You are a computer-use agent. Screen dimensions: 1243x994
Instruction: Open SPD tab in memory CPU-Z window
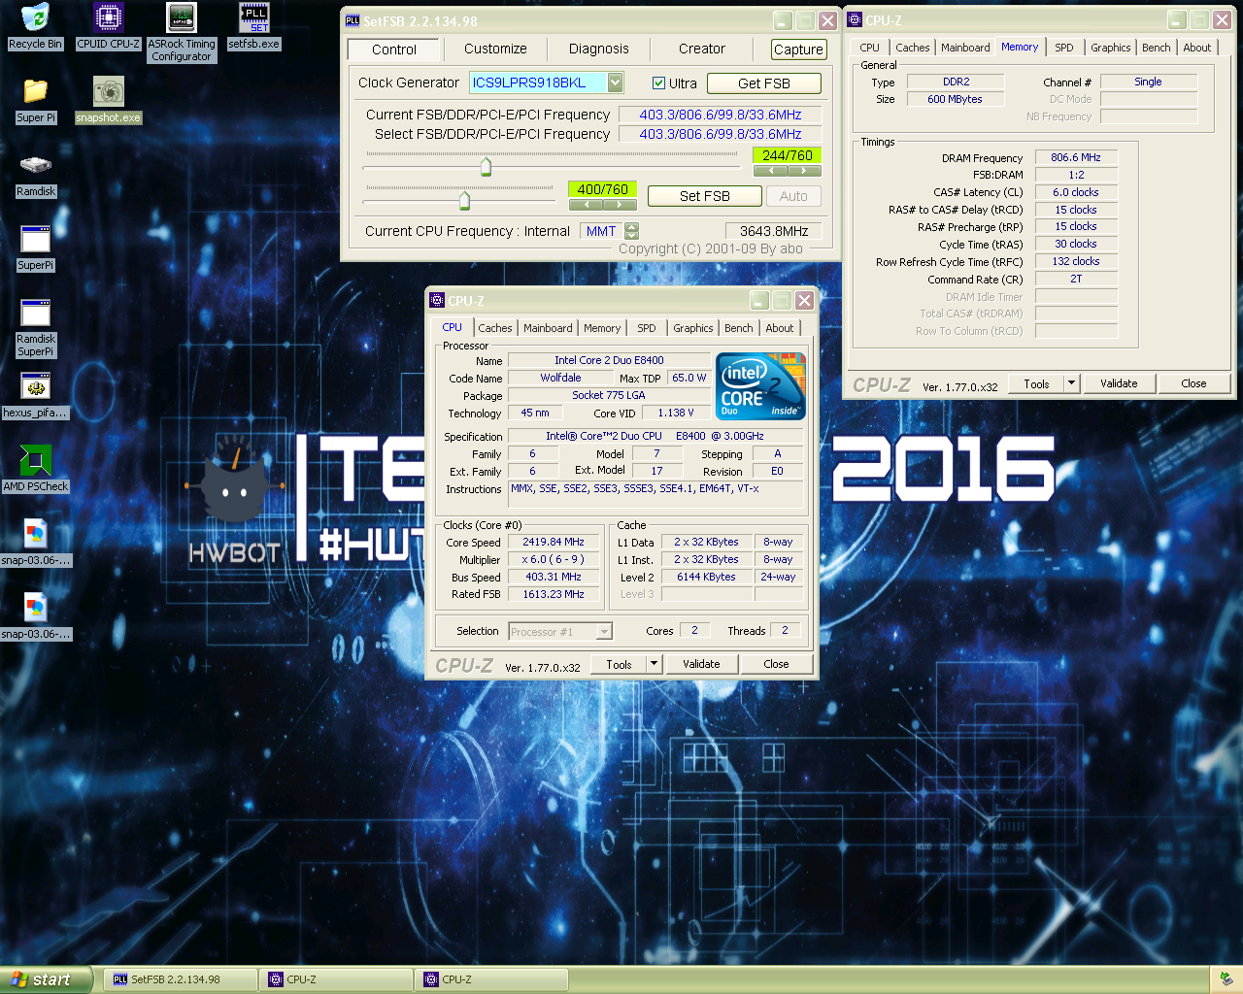(1064, 48)
